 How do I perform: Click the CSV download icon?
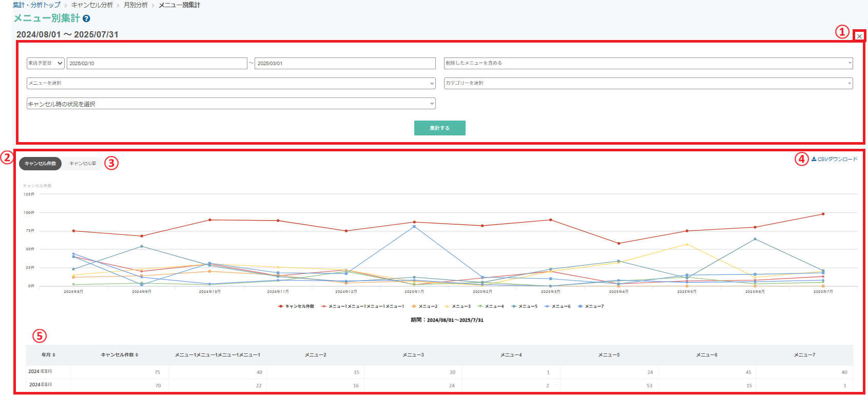click(x=814, y=159)
